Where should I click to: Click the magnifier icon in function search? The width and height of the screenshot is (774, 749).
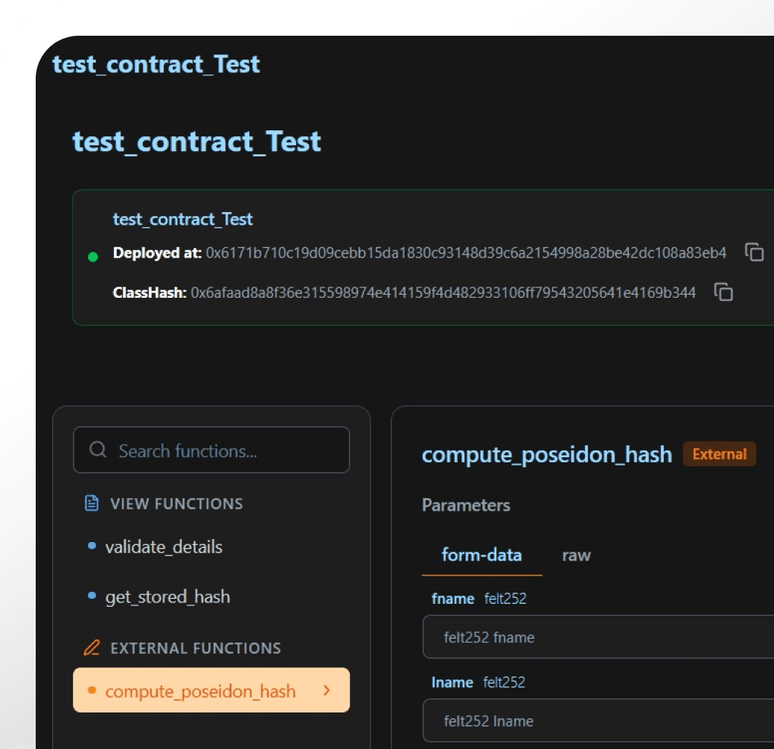click(97, 450)
